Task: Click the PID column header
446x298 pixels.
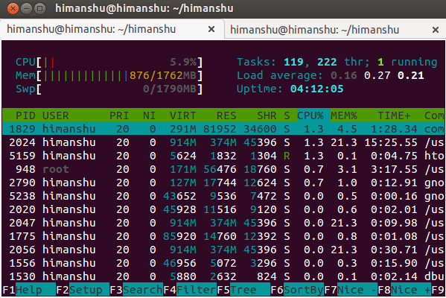Action: coord(25,115)
